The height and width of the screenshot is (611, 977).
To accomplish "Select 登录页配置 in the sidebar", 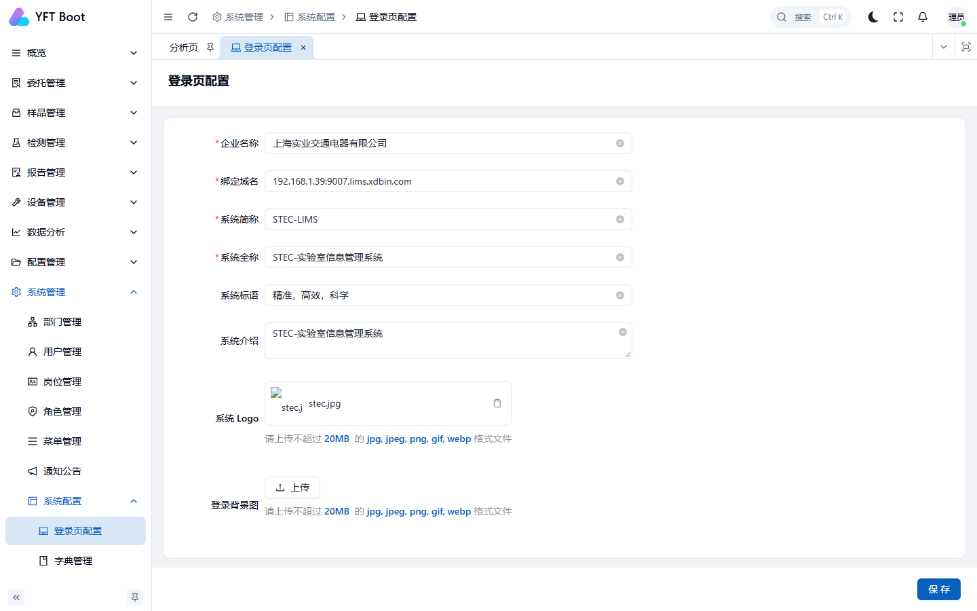I will 75,531.
